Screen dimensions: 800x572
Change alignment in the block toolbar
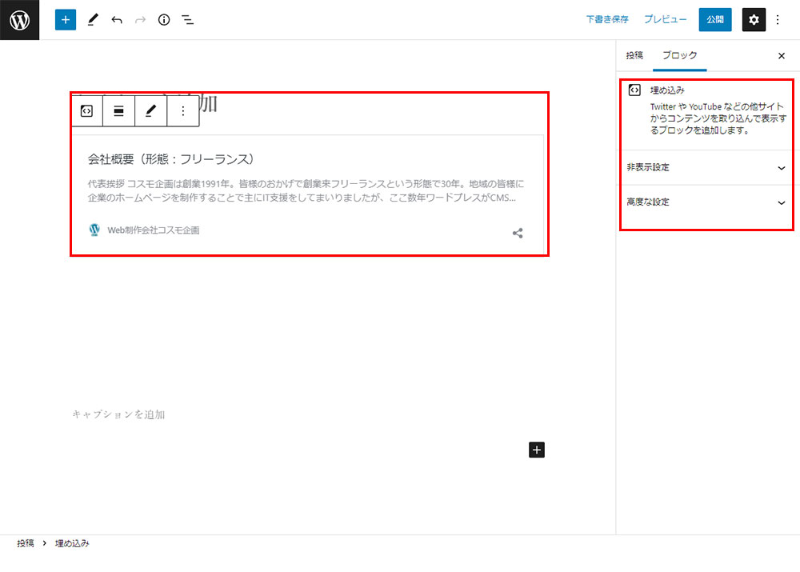pyautogui.click(x=118, y=111)
